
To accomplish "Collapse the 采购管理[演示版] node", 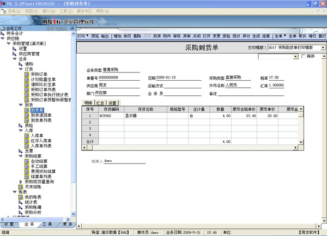I will pos(9,44).
